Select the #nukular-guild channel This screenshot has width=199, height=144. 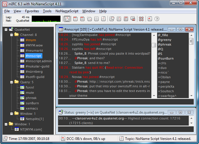pos(37,66)
